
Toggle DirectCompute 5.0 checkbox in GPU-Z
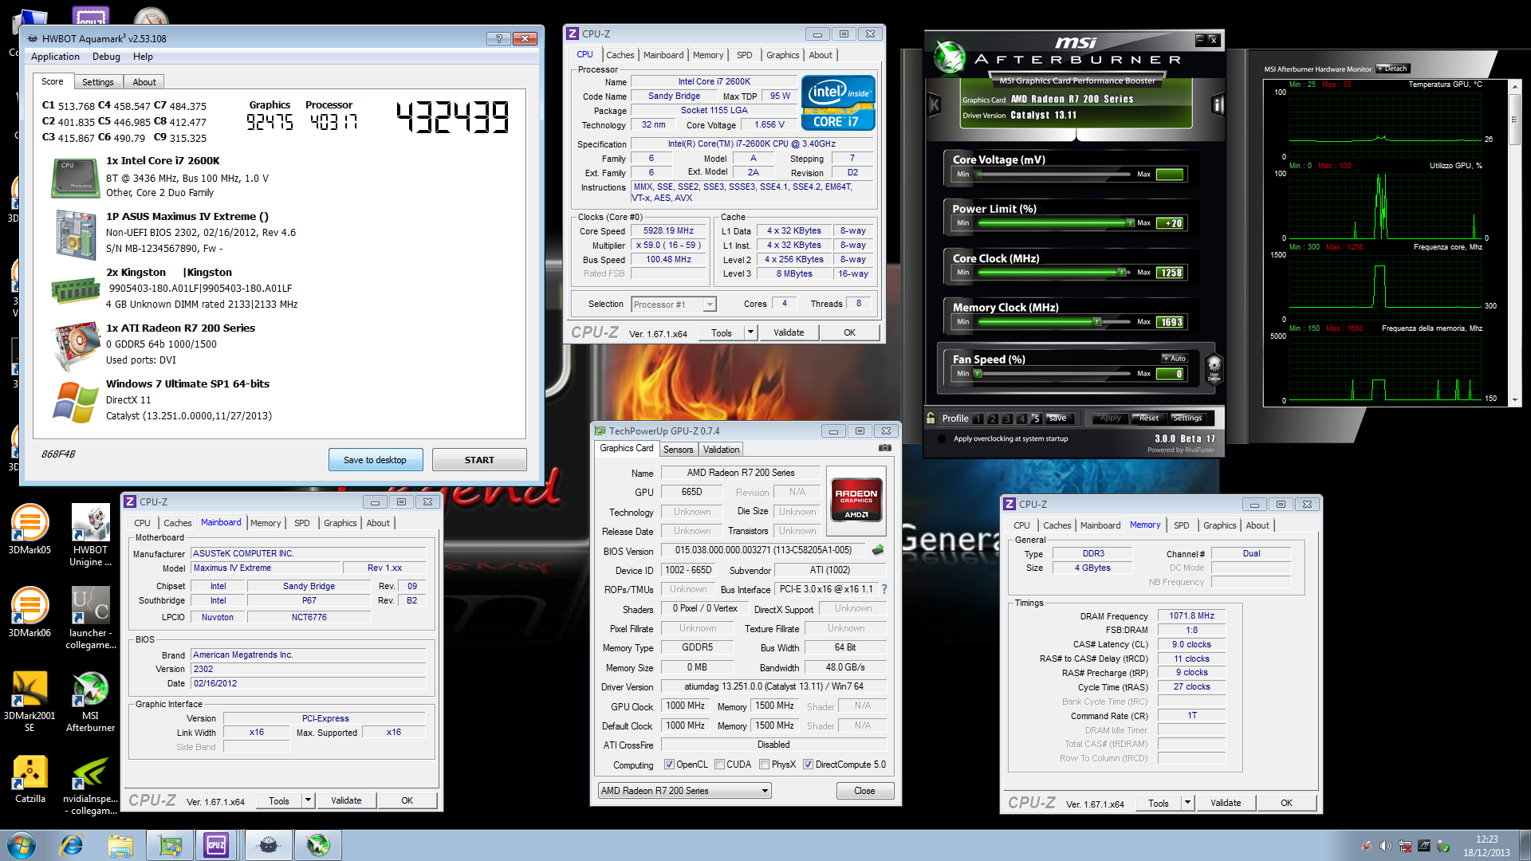click(808, 765)
